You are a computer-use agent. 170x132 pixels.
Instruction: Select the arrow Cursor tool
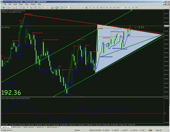tap(67, 8)
